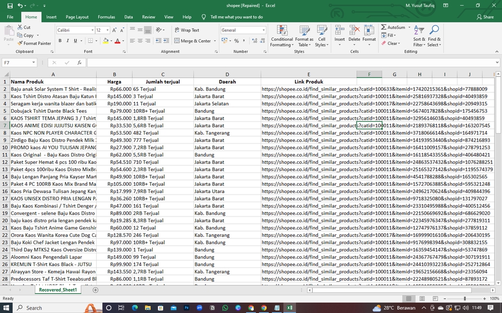Open the Name Box dropdown arrow
The image size is (502, 313).
[33, 63]
